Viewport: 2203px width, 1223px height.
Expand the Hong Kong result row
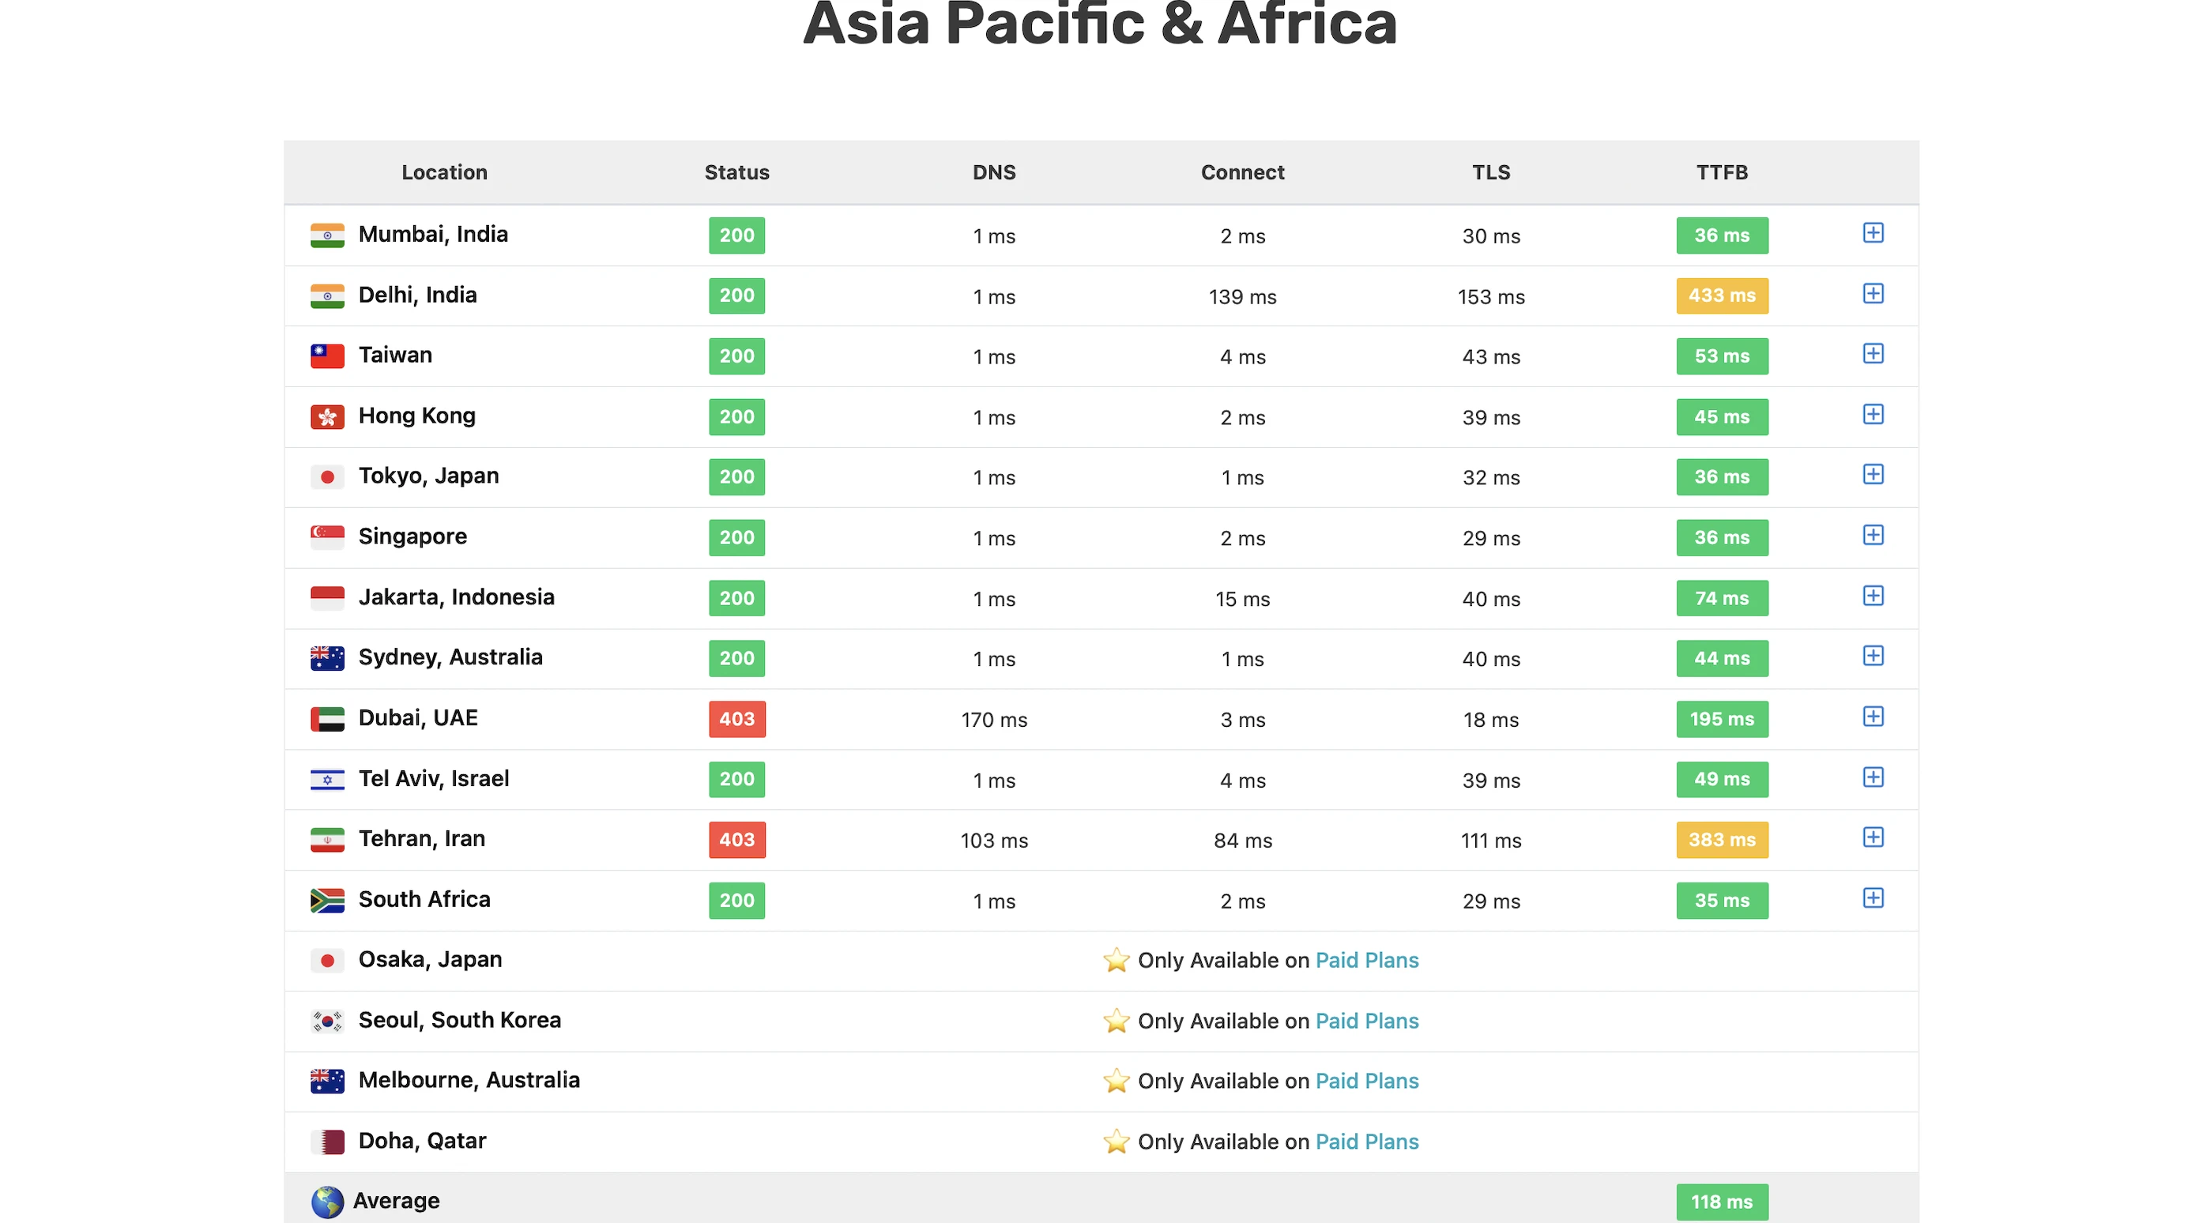1872,415
